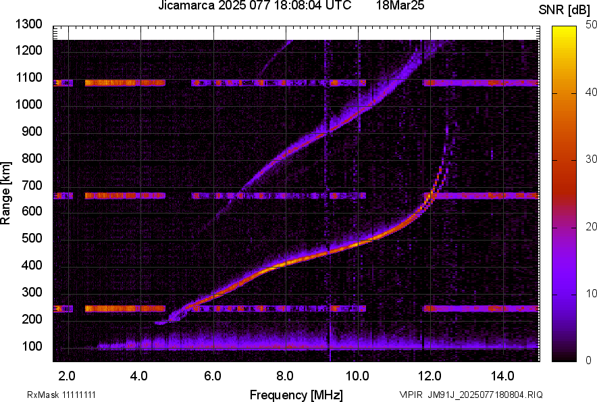This screenshot has height=402, width=597.
Task: Click the 8.0 frequency tick label
Action: point(285,376)
